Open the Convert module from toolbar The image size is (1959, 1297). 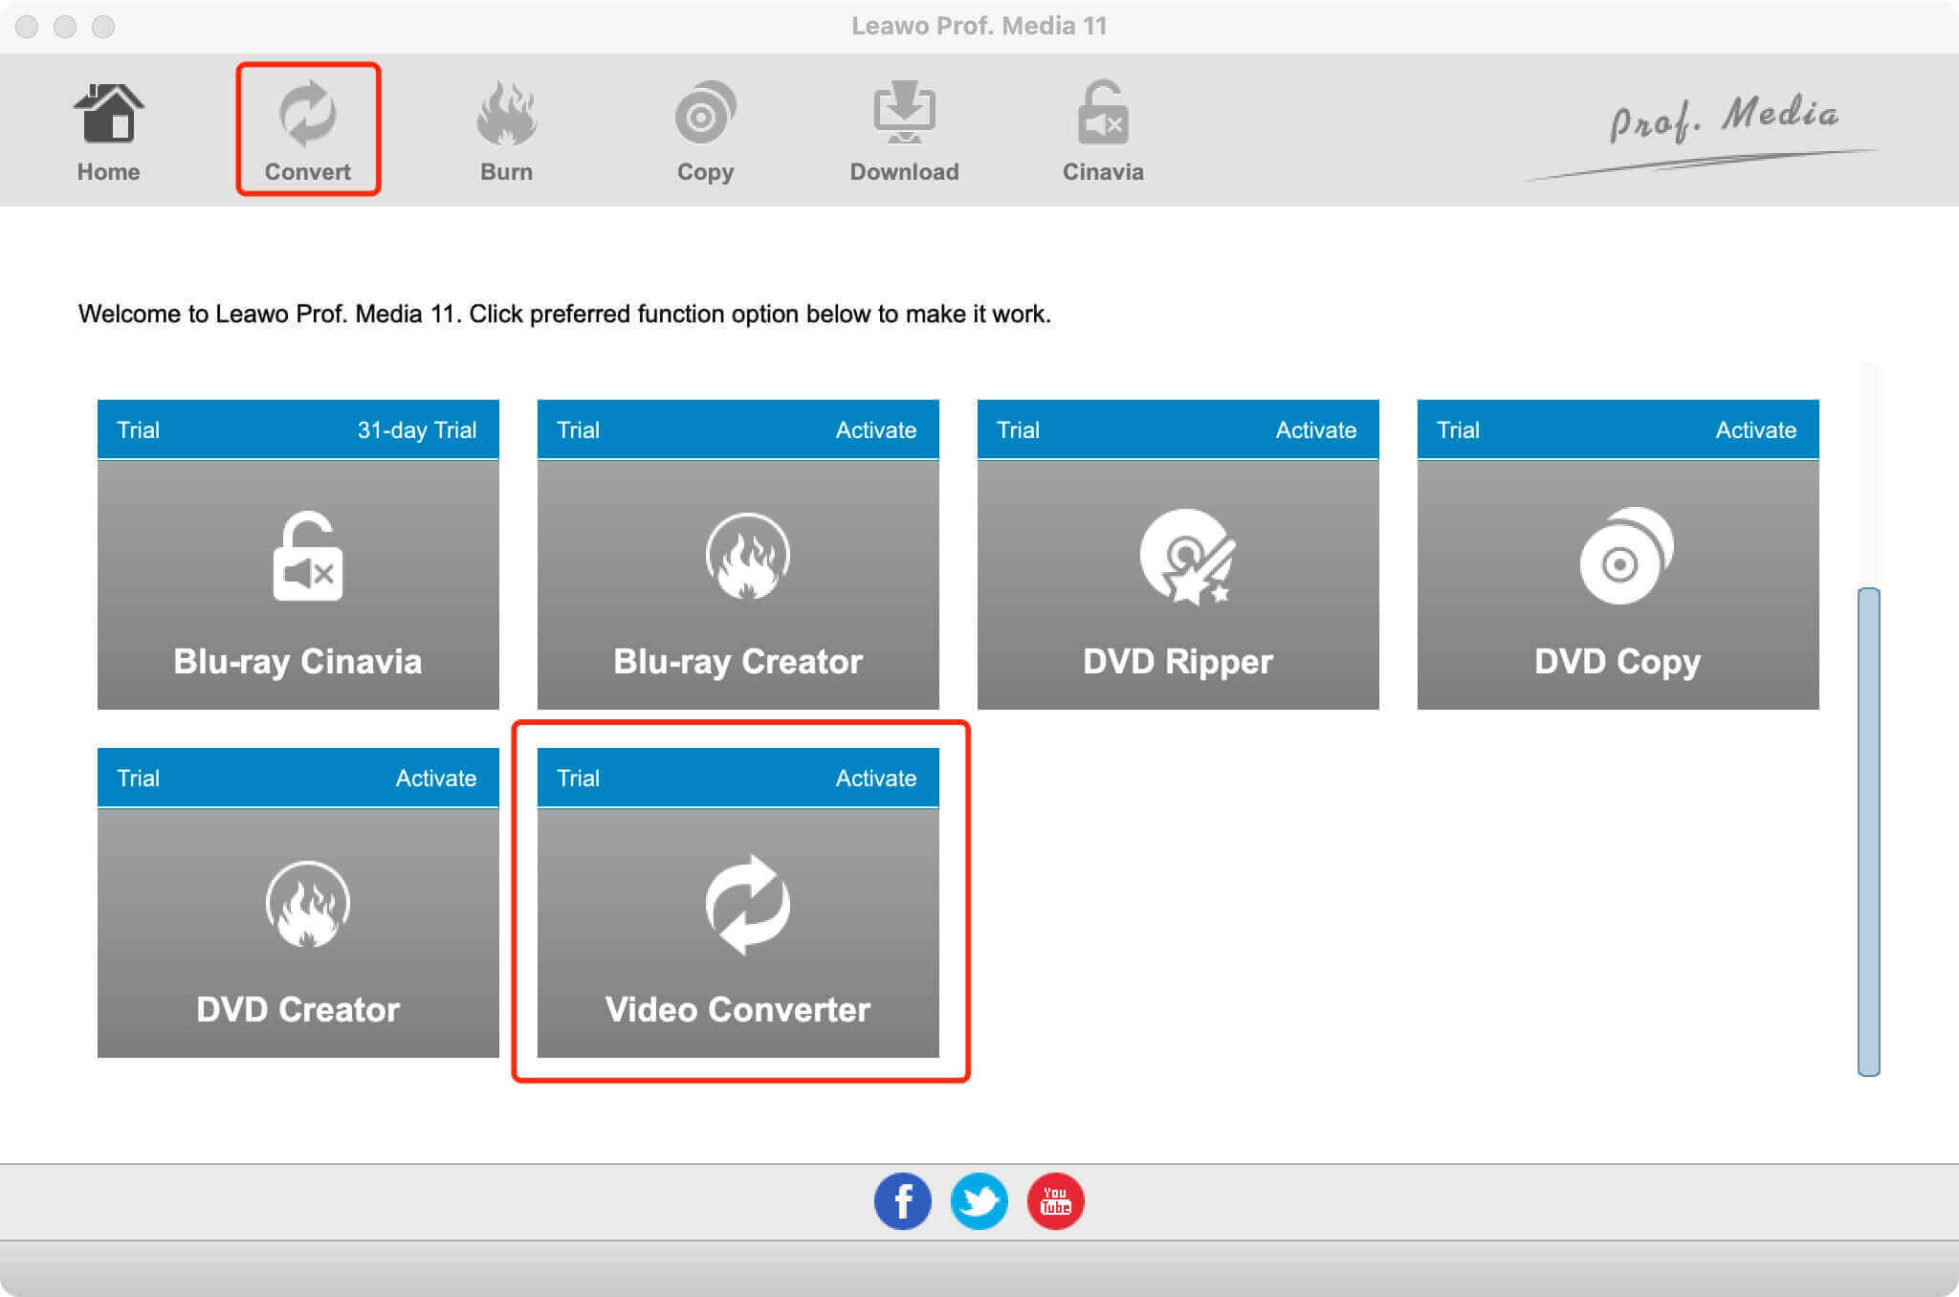pos(307,127)
